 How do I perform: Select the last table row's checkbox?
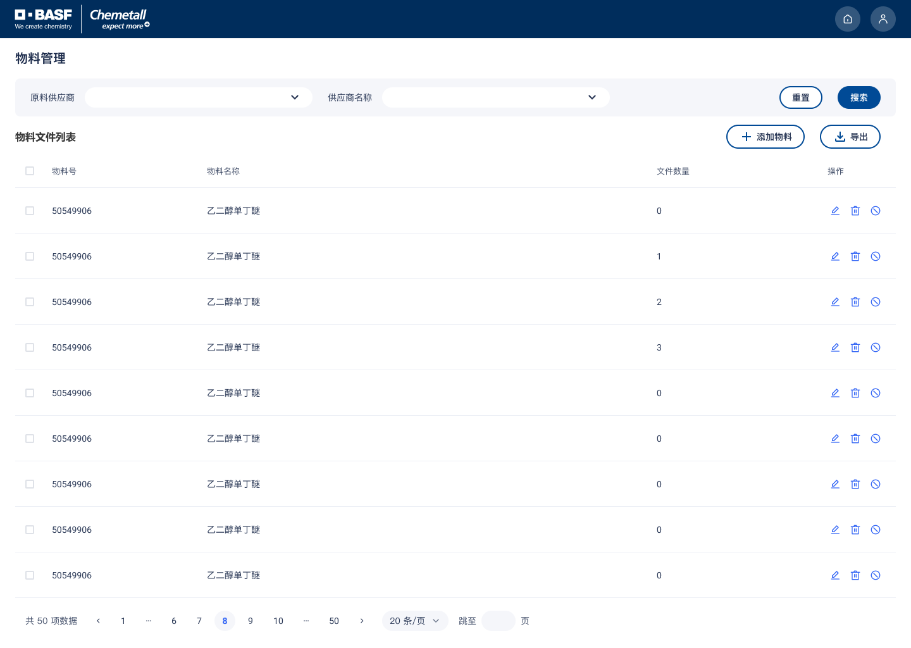(x=30, y=575)
